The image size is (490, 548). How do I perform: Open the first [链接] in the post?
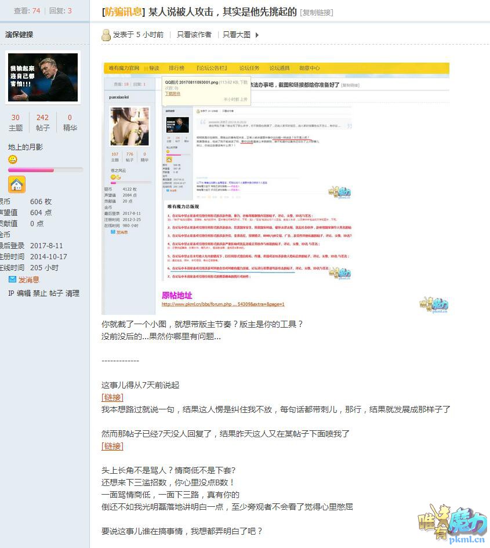[112, 397]
